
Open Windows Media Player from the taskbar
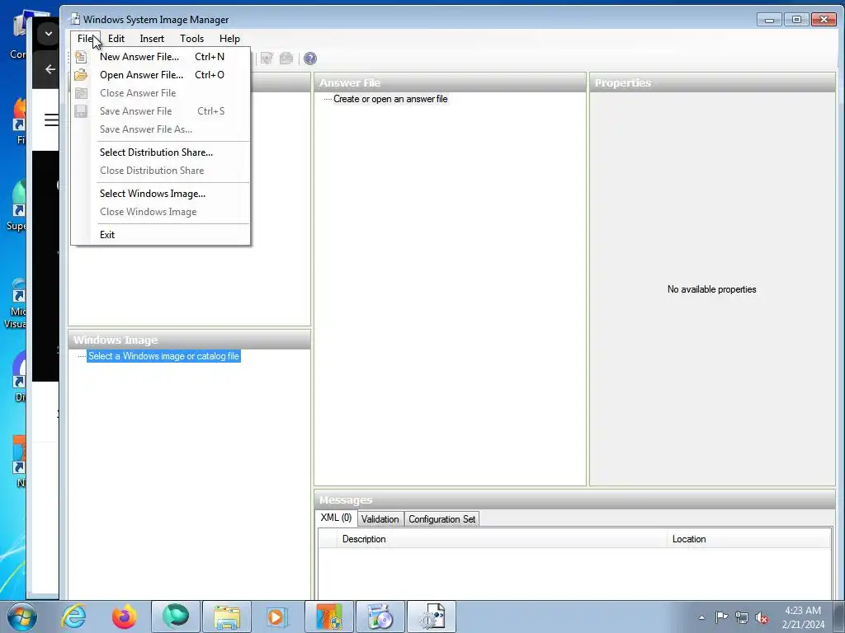pyautogui.click(x=277, y=617)
